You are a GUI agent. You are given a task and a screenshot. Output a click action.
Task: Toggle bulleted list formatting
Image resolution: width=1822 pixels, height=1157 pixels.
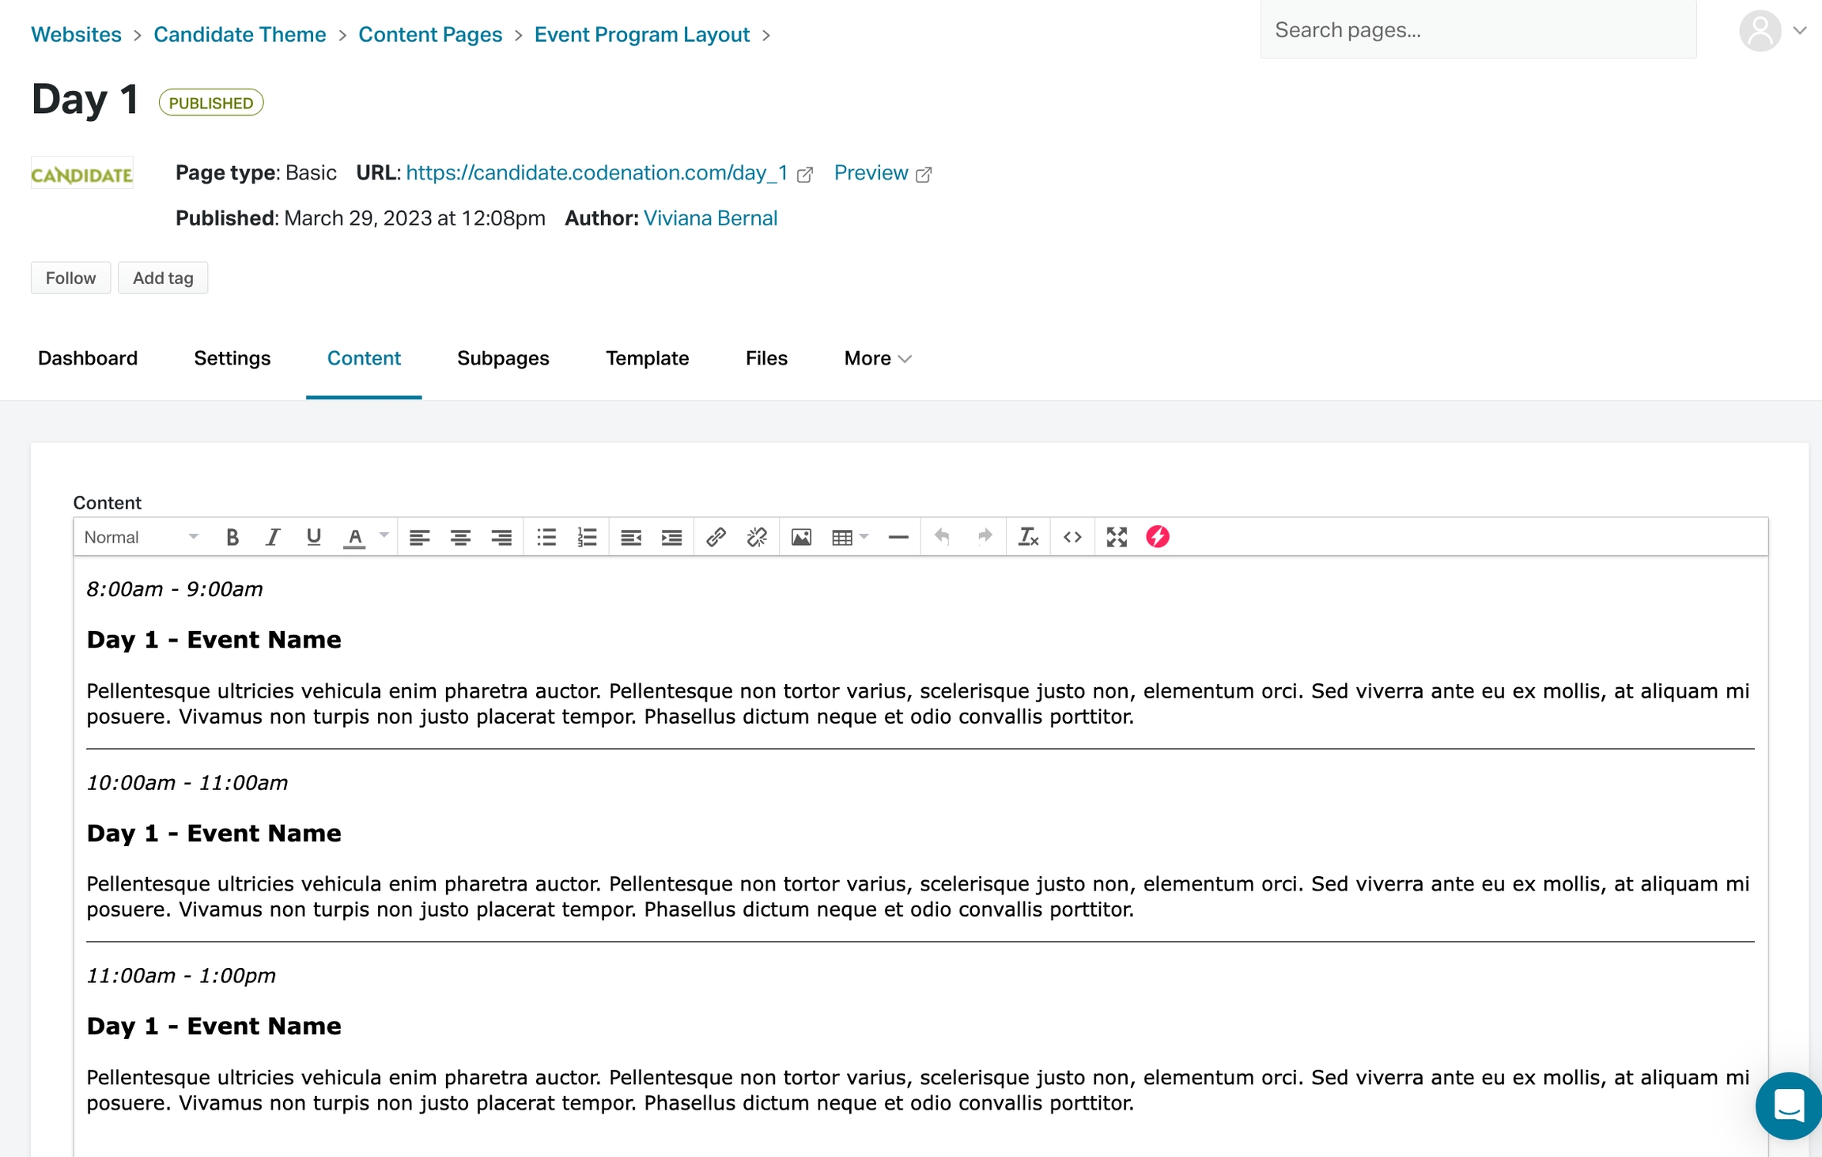pos(546,537)
